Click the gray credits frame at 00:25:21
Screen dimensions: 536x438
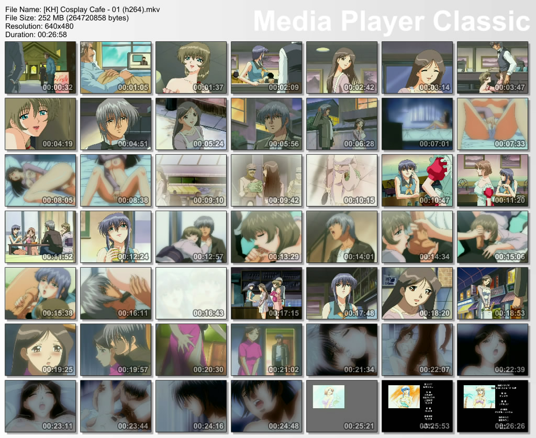[342, 407]
